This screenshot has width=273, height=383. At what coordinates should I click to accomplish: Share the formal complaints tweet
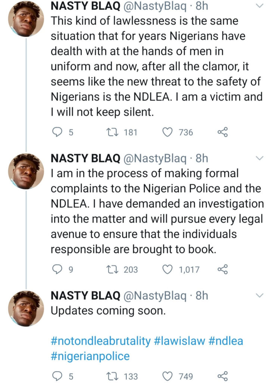tap(222, 269)
